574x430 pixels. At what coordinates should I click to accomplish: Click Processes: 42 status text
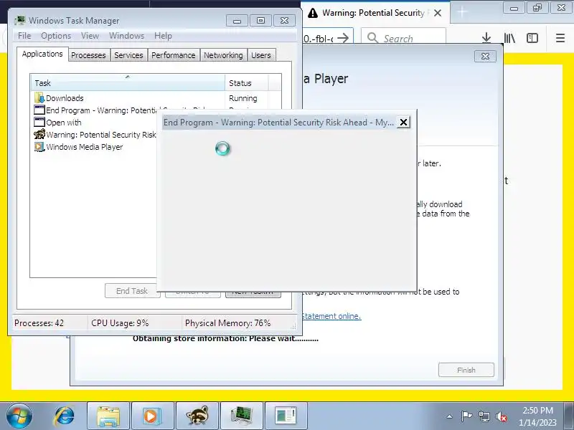(39, 323)
